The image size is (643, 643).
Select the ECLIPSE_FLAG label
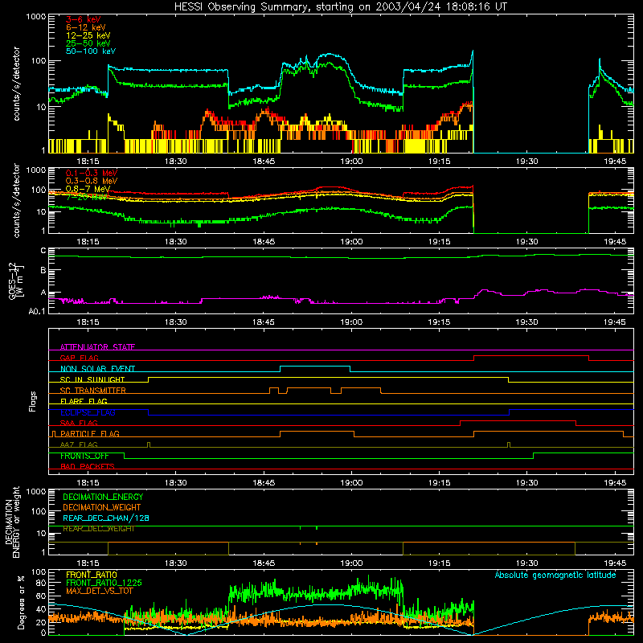click(88, 412)
